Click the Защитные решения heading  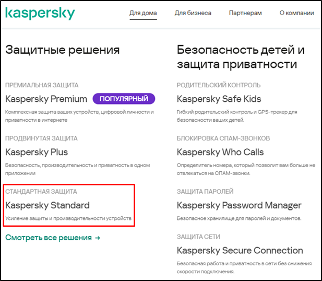(x=63, y=50)
